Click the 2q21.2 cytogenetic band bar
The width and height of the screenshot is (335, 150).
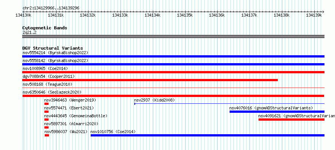173,36
